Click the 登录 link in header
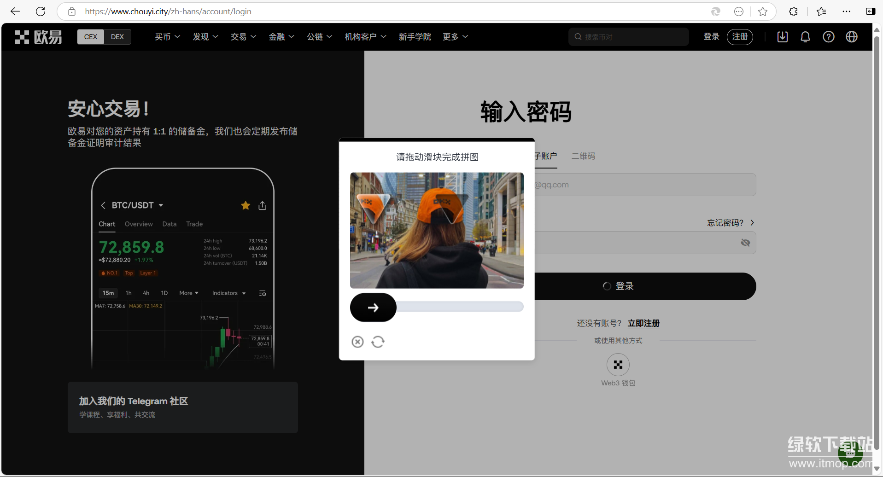The width and height of the screenshot is (883, 477). pyautogui.click(x=712, y=37)
